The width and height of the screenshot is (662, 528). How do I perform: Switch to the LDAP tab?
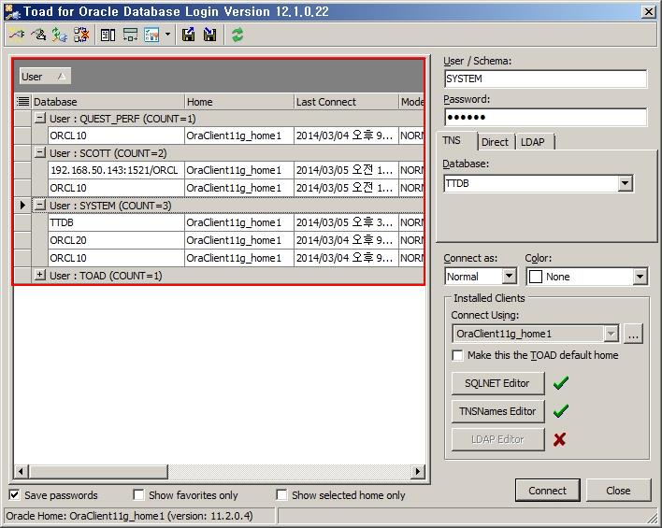[x=532, y=142]
